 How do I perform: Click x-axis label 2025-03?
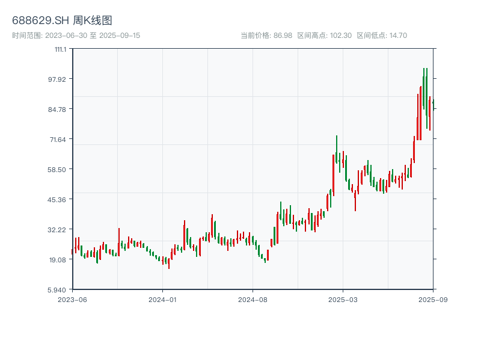[x=343, y=300]
